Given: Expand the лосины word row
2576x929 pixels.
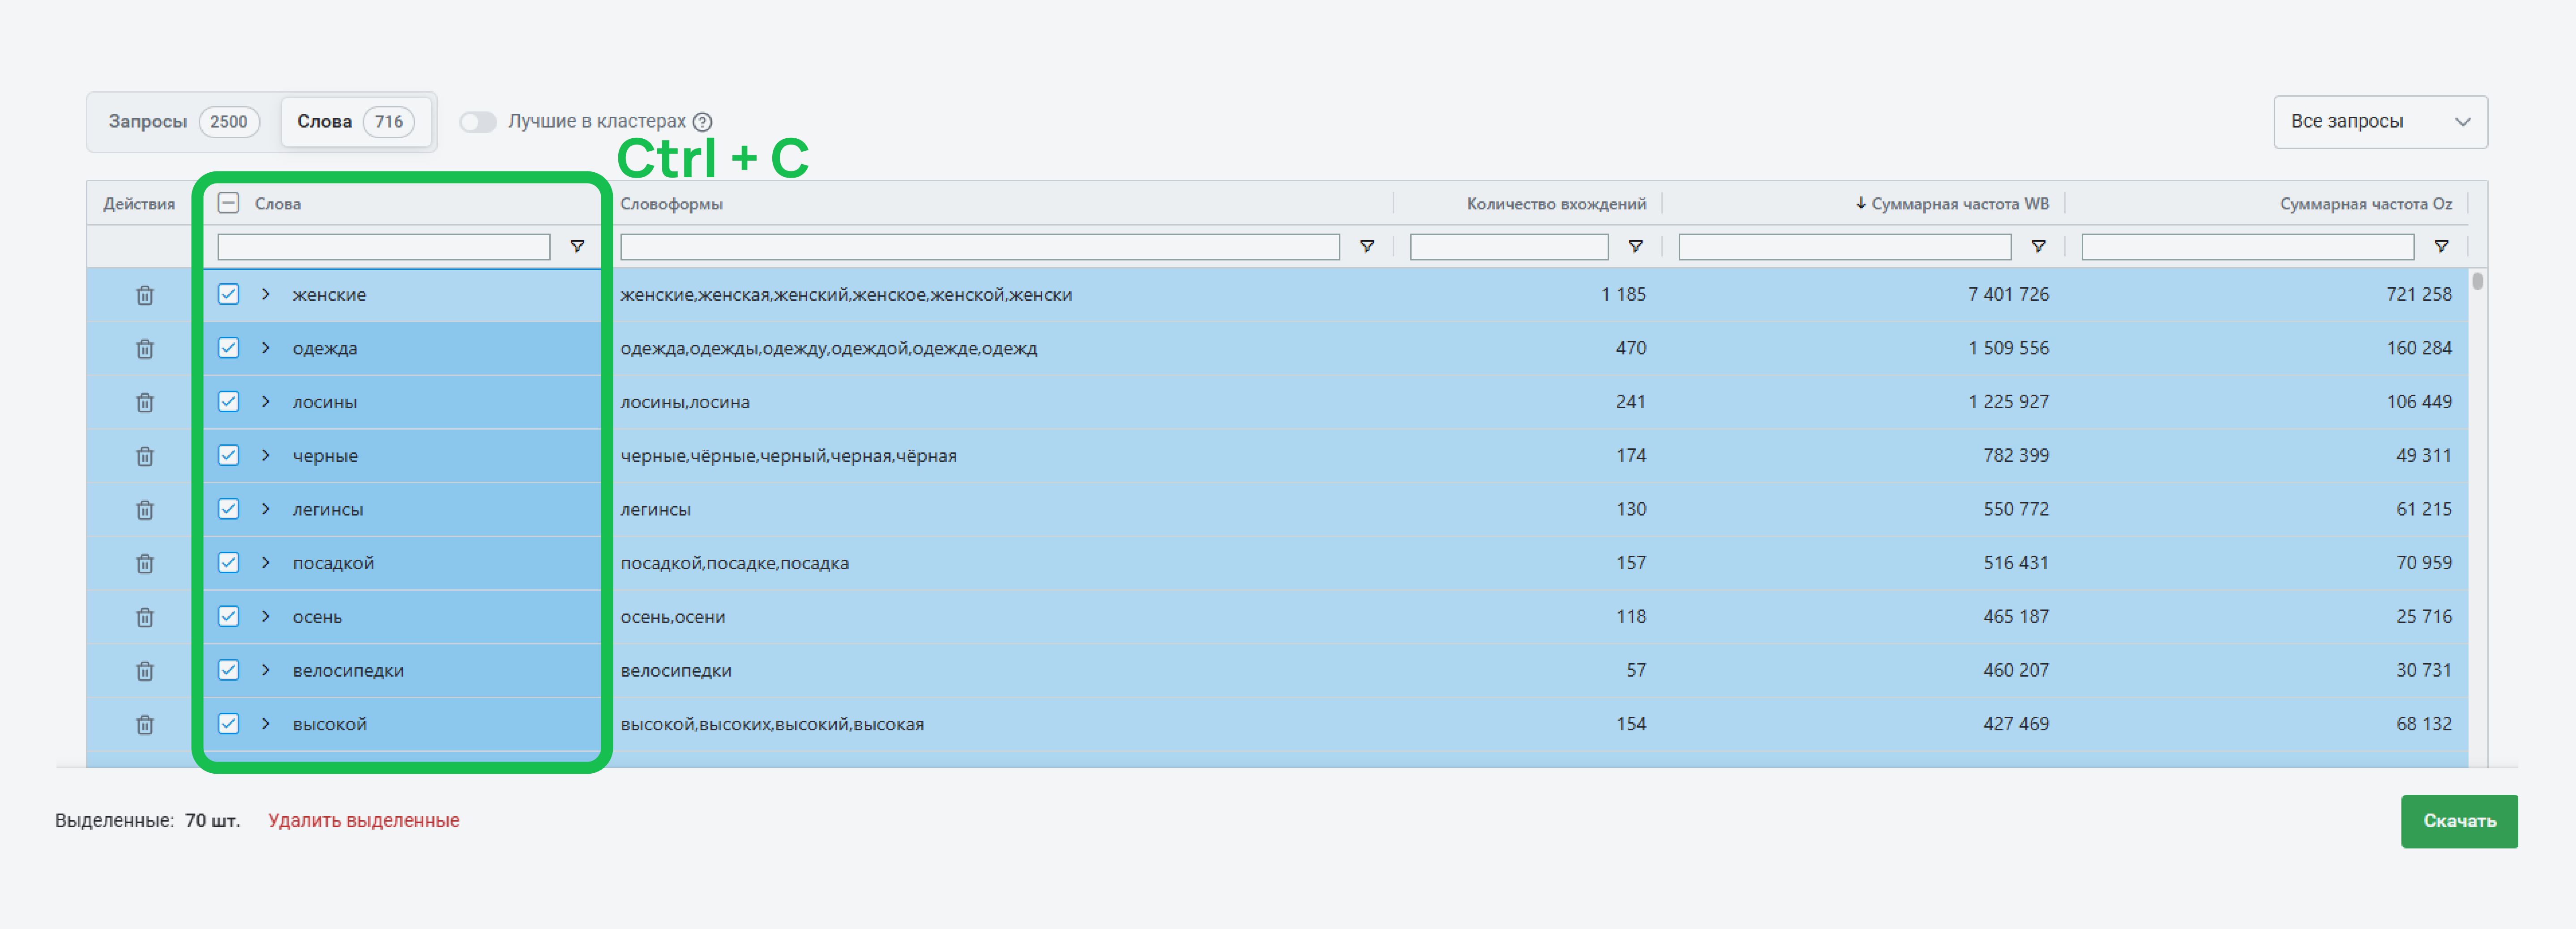Looking at the screenshot, I should (x=266, y=402).
